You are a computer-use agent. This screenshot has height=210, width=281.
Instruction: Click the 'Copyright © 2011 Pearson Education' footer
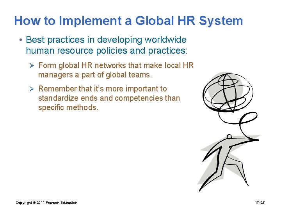[46, 203]
